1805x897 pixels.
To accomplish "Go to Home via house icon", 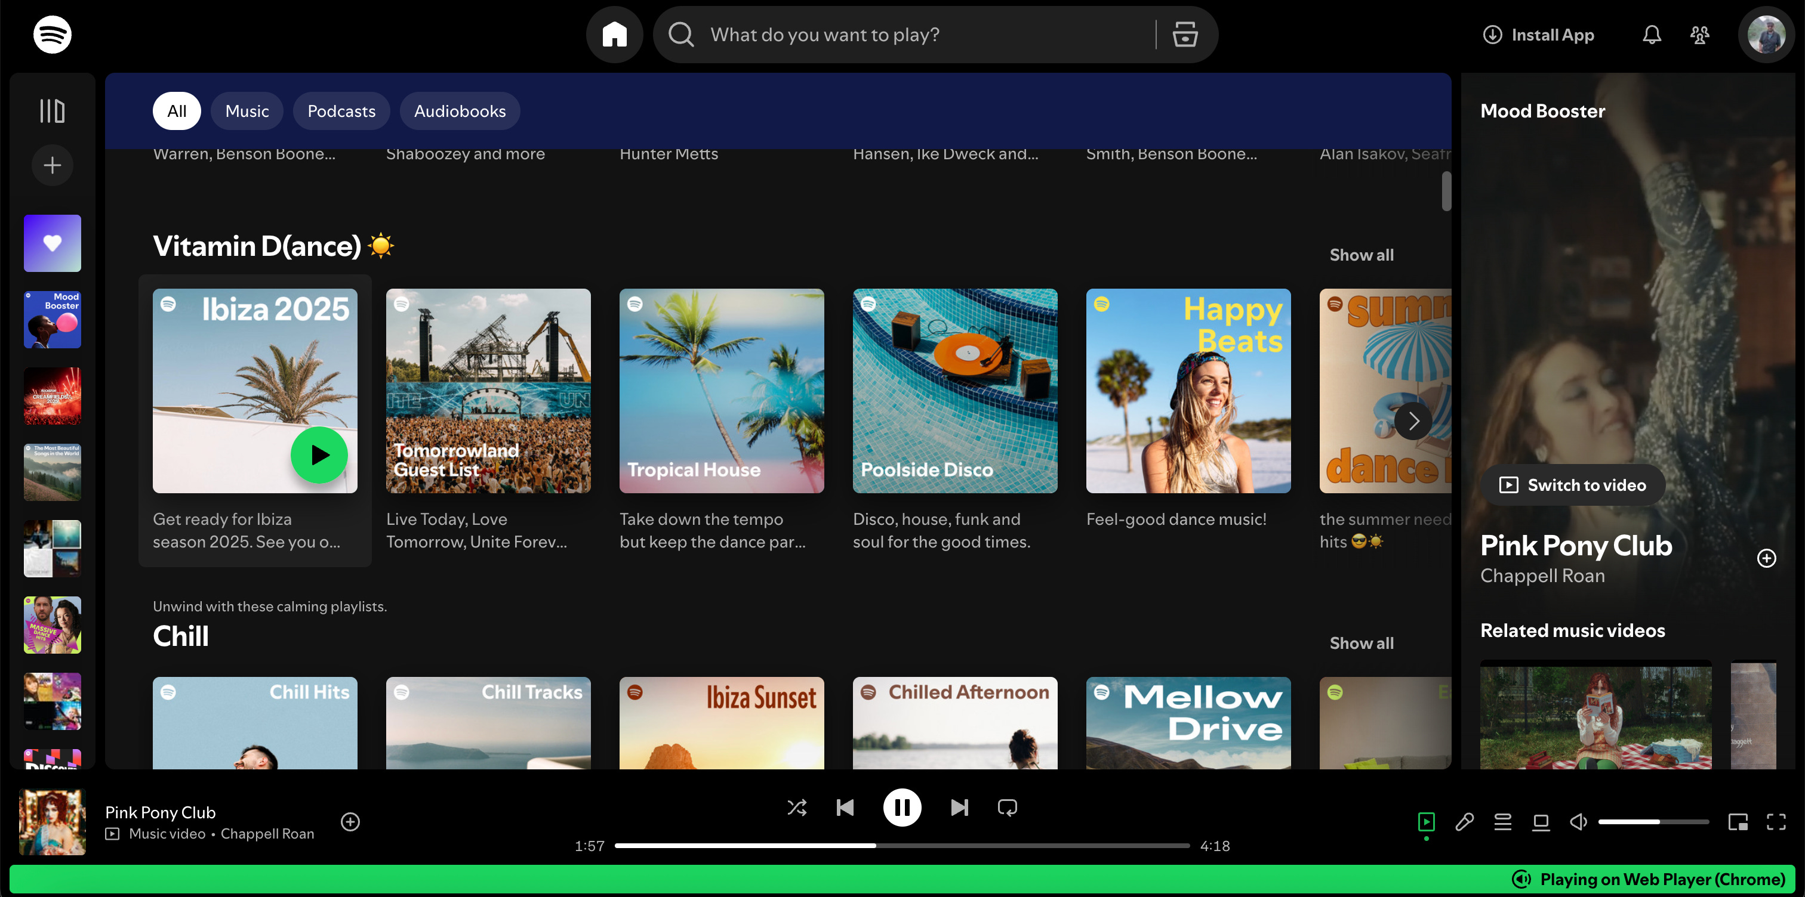I will point(615,35).
